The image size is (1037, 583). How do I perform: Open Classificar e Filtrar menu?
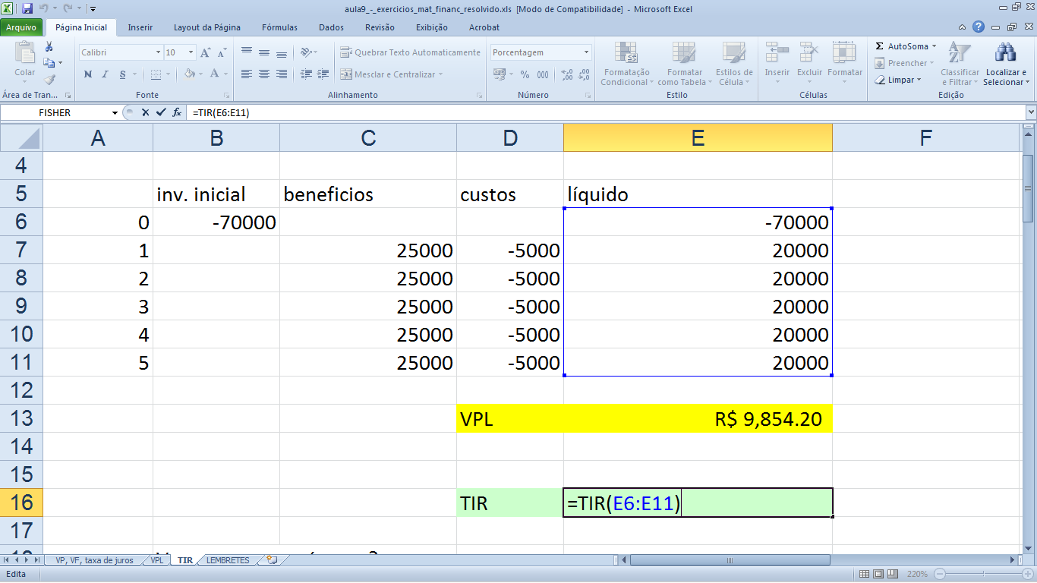click(960, 64)
